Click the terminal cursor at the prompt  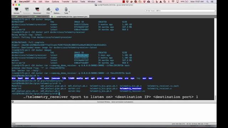coord(59,94)
